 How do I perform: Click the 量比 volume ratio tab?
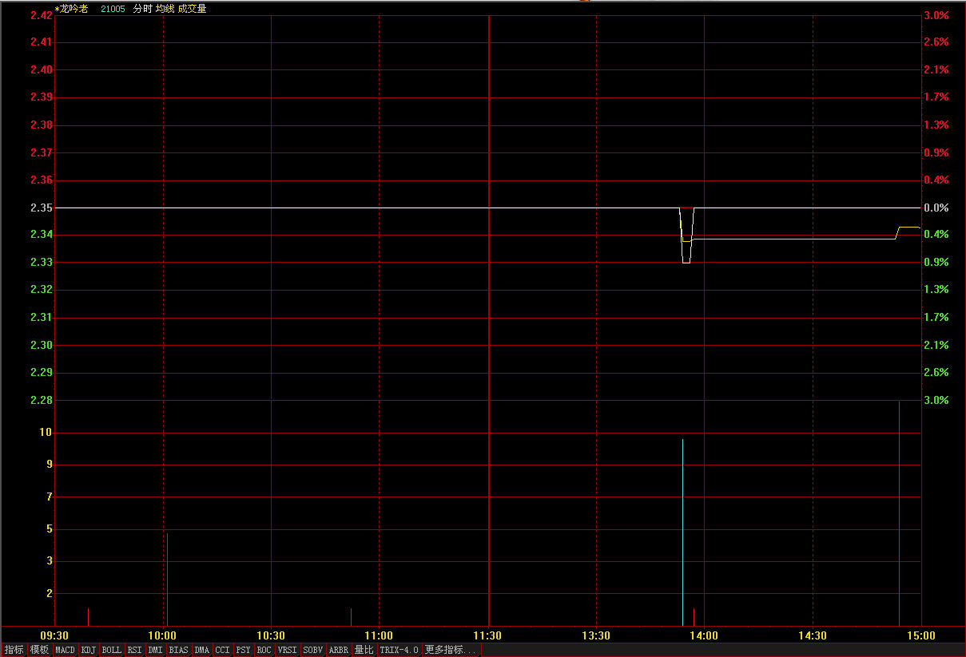364,650
